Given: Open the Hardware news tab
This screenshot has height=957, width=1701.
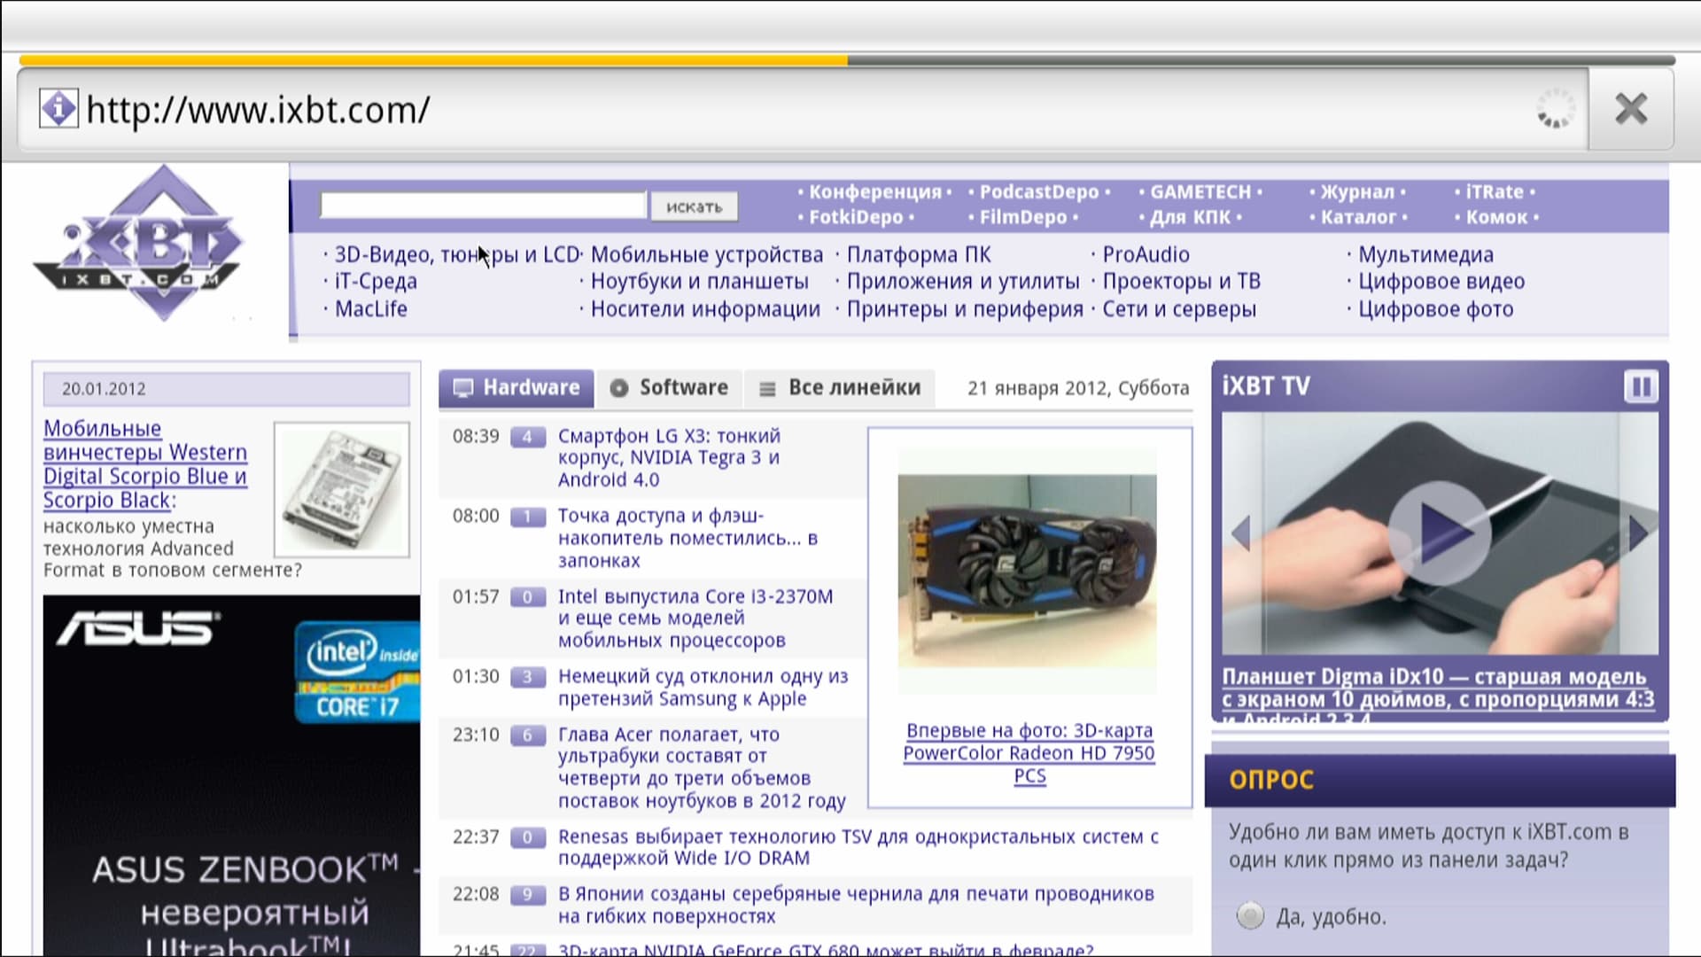Looking at the screenshot, I should [x=517, y=388].
